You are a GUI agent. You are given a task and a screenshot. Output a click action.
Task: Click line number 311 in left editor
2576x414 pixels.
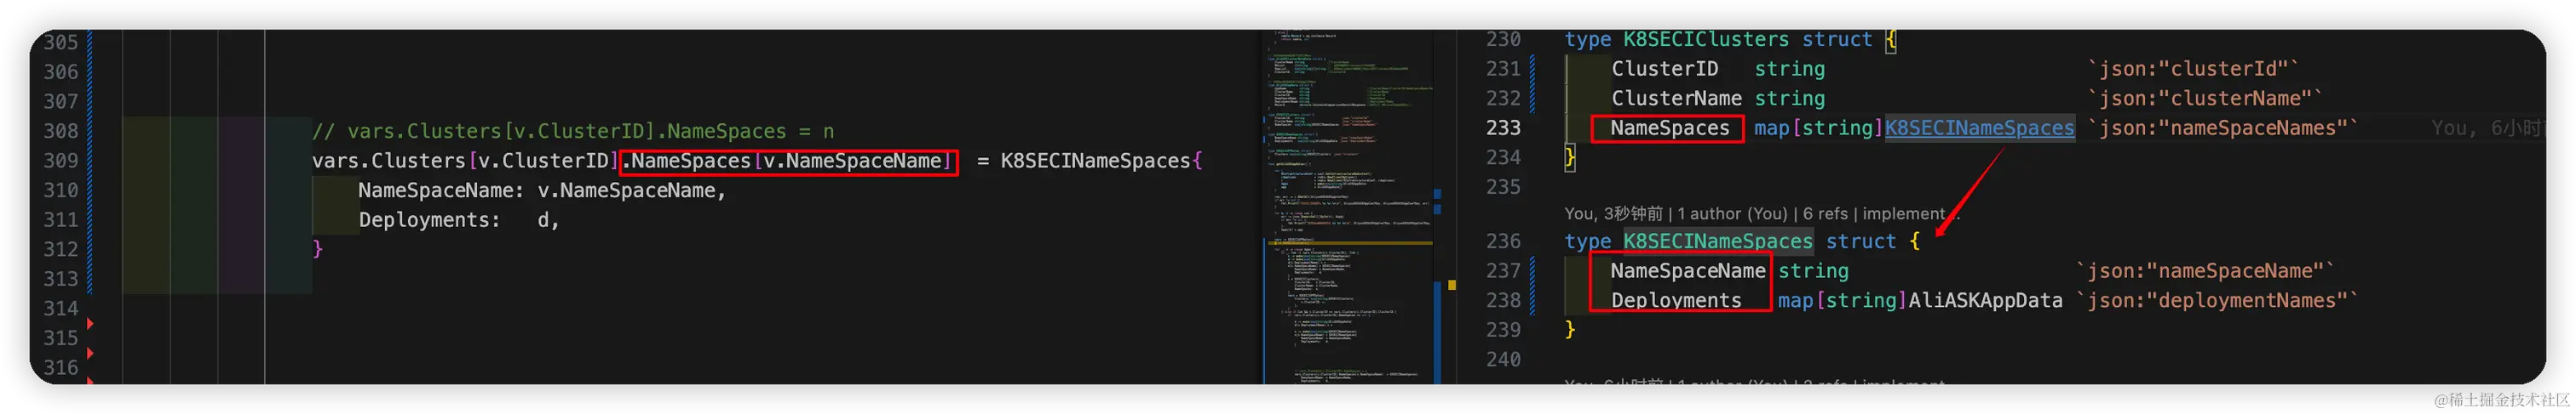pos(60,219)
